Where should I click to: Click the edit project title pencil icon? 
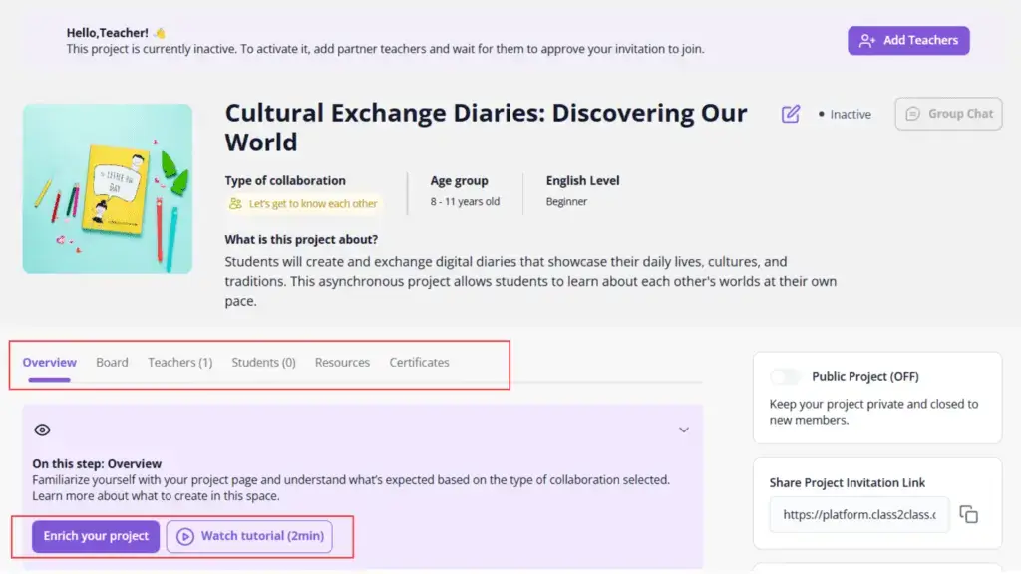(x=790, y=114)
